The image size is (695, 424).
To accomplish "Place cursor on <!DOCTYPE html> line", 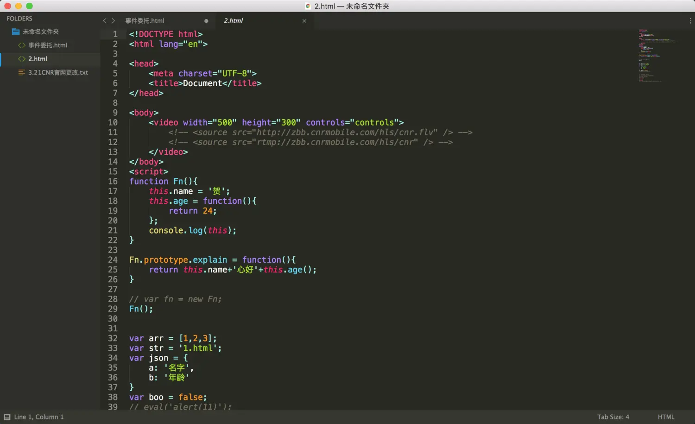I will click(166, 34).
